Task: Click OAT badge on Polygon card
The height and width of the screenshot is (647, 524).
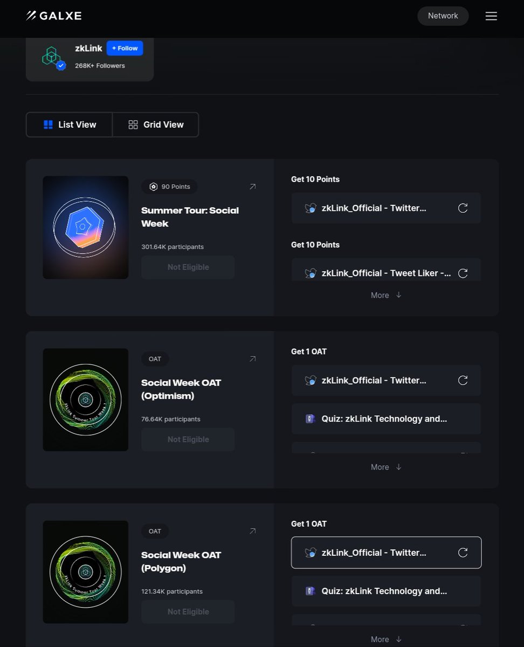Action: [155, 531]
